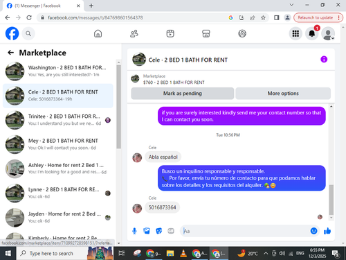Image resolution: width=346 pixels, height=260 pixels.
Task: Open the notifications bell
Action: (312, 34)
